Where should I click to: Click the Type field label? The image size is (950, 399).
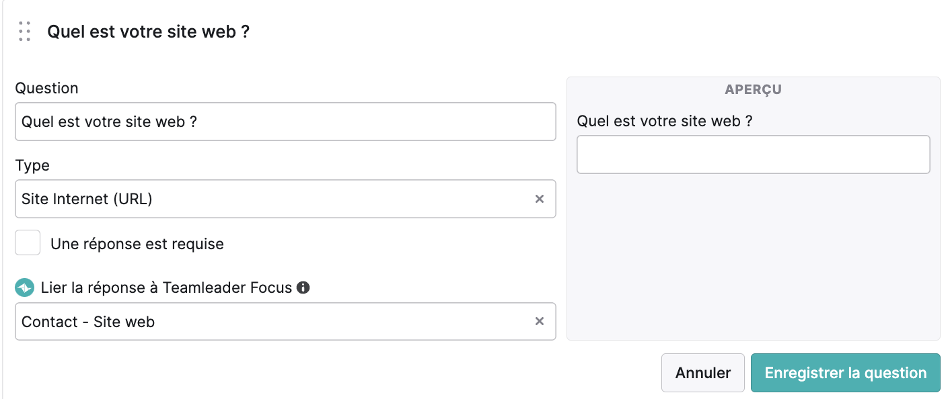click(32, 165)
